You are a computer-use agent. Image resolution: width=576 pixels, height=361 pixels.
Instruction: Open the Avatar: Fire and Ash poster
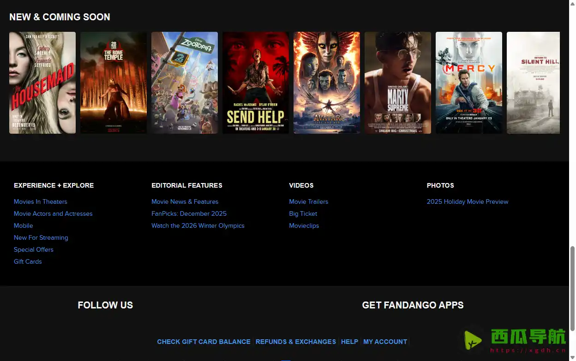pos(327,83)
